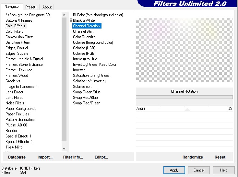Select the Render category

pyautogui.click(x=11, y=131)
